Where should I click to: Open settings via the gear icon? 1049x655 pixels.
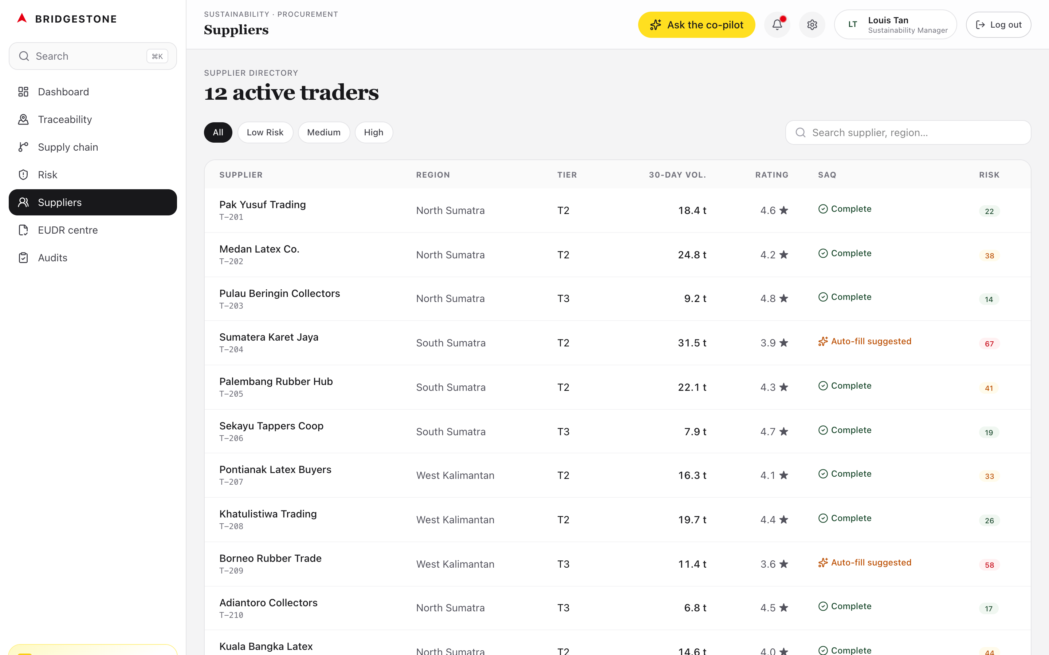pos(812,25)
